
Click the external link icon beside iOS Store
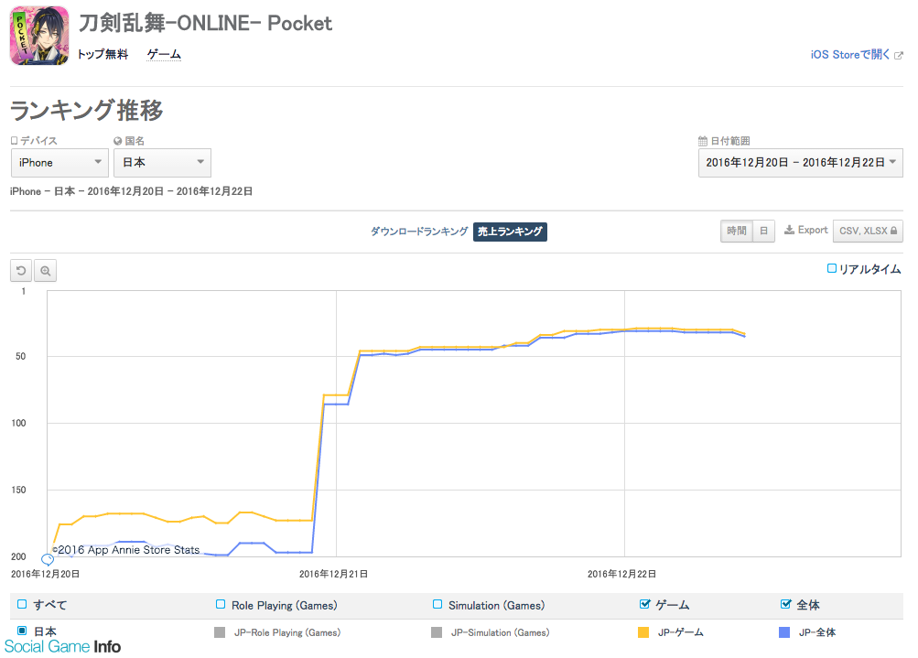(899, 55)
